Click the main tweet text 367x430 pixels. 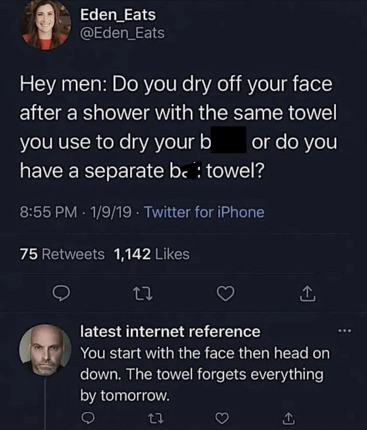tap(178, 127)
